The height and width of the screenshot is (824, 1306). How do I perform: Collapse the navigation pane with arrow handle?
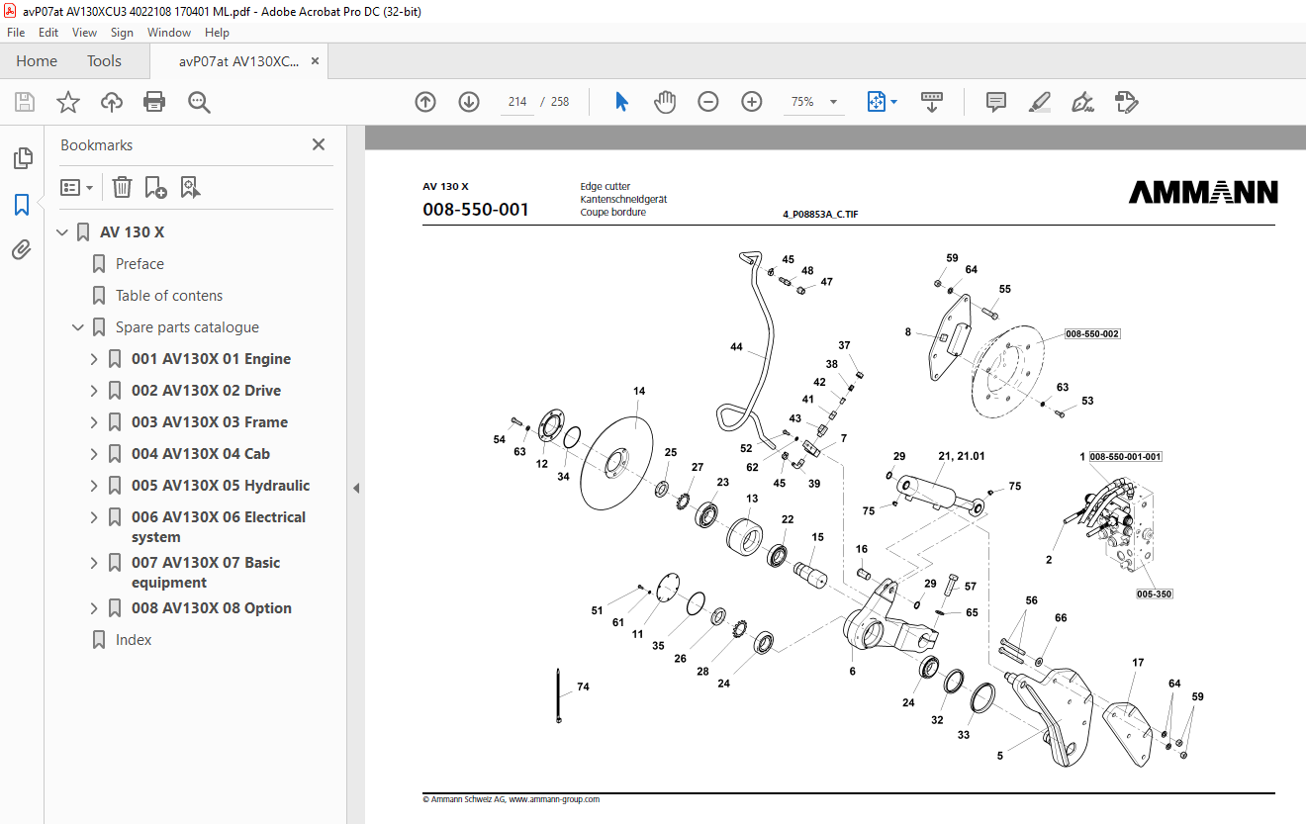[356, 488]
